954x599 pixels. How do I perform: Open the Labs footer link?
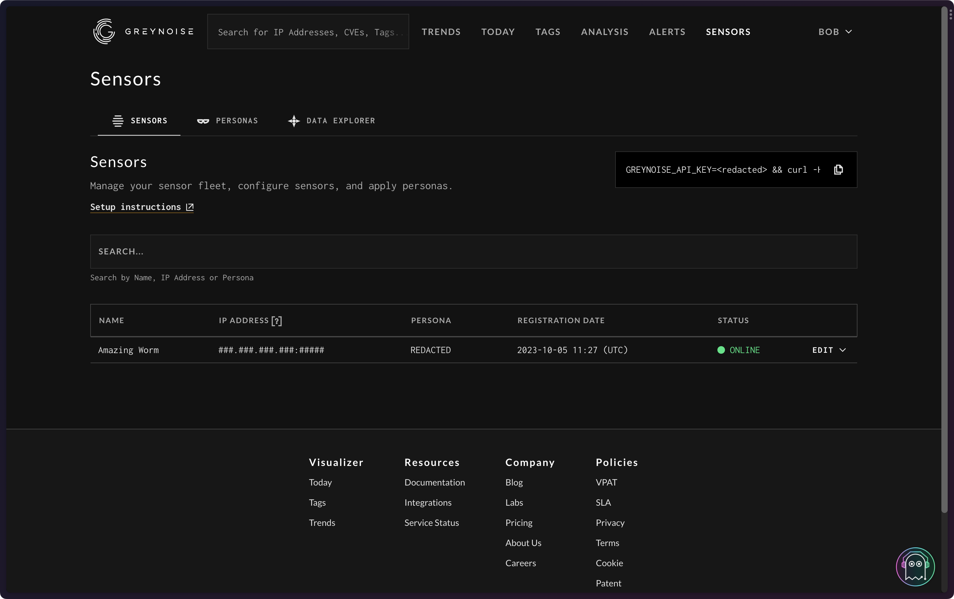click(514, 503)
